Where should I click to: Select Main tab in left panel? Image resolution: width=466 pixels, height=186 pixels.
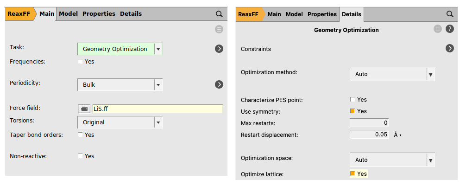click(x=47, y=14)
